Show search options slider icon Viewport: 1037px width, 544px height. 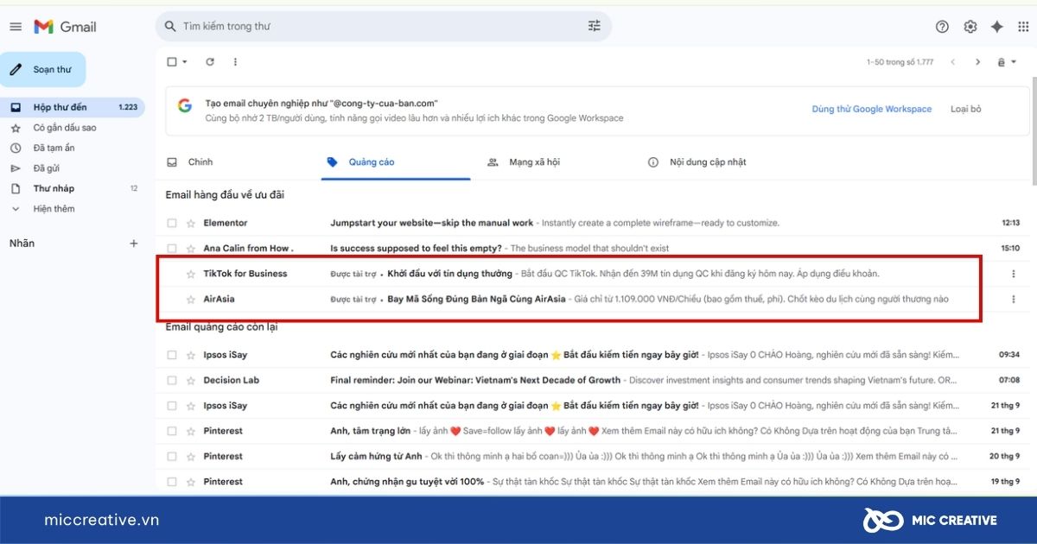point(595,26)
